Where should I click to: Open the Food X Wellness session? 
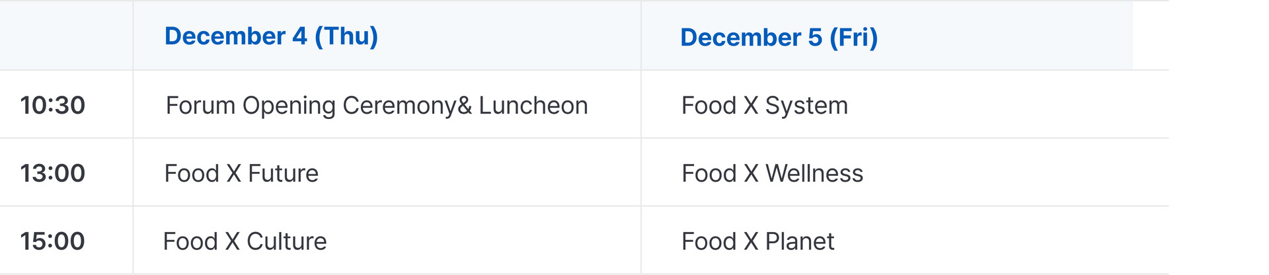(772, 173)
